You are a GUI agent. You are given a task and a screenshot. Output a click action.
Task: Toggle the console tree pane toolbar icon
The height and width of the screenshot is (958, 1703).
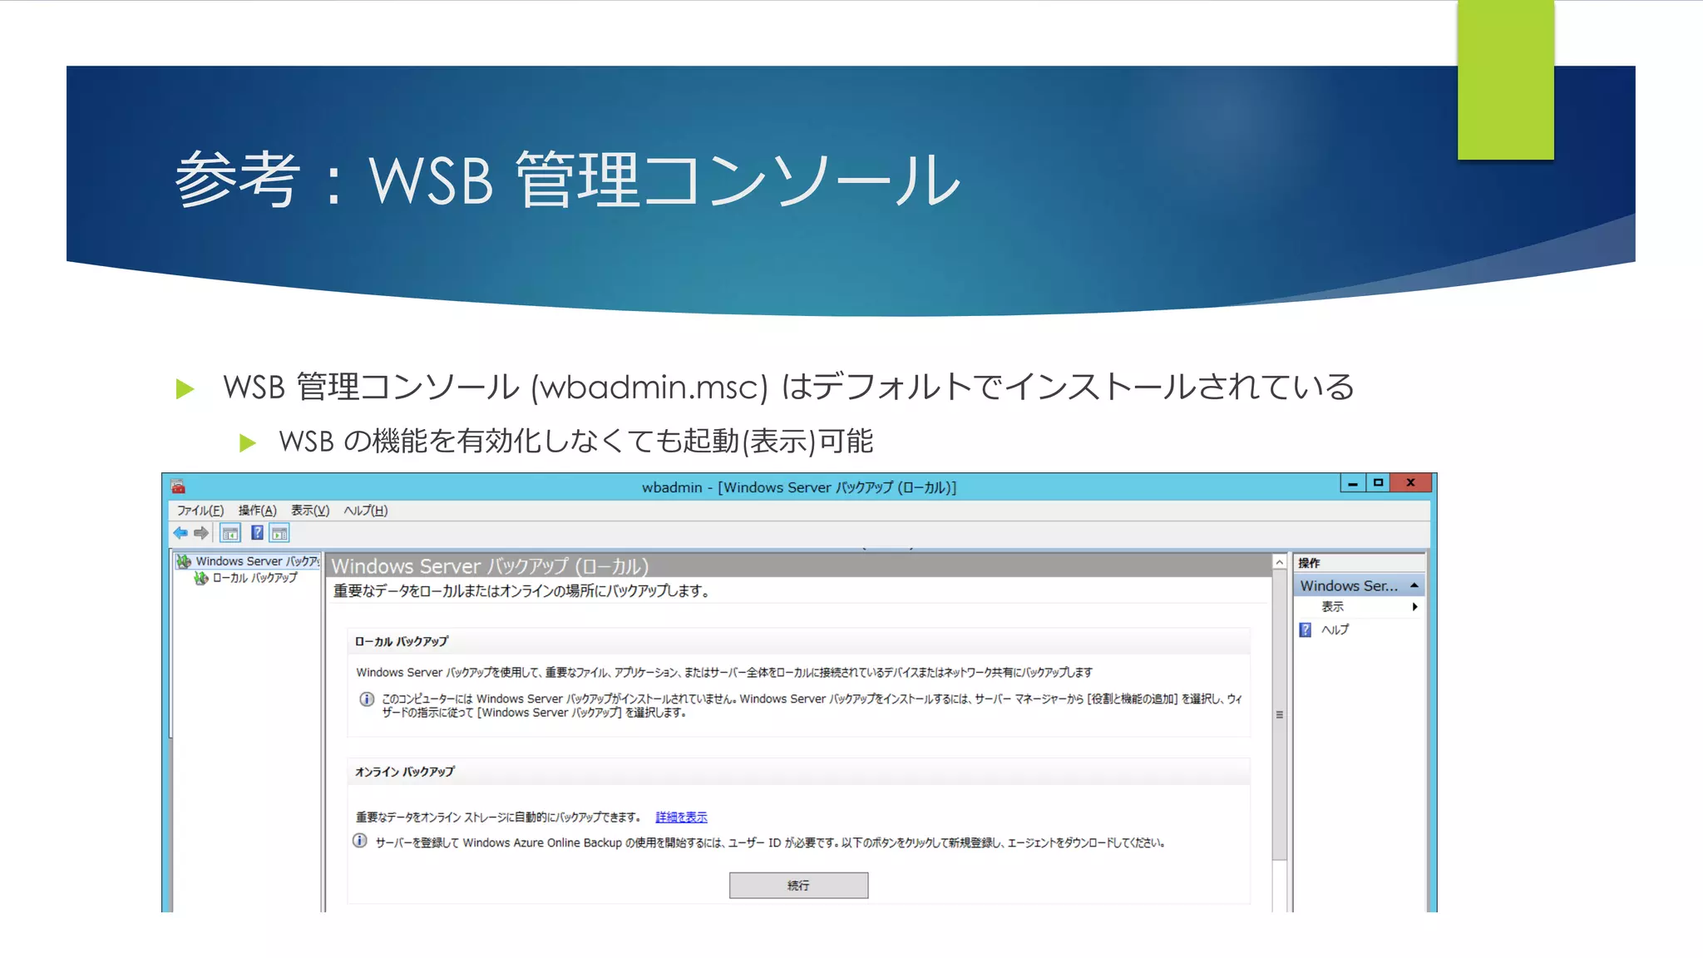(x=230, y=533)
